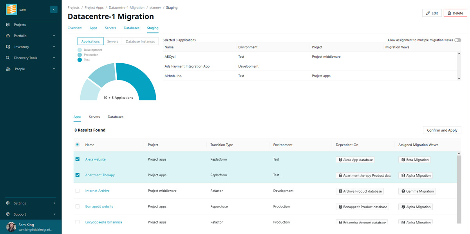The image size is (470, 234).
Task: Click the Inventory sidebar icon
Action: [x=8, y=46]
